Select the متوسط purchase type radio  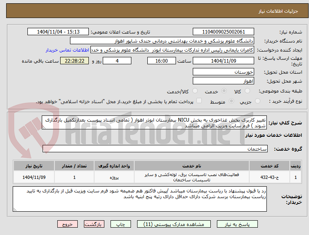231,101
